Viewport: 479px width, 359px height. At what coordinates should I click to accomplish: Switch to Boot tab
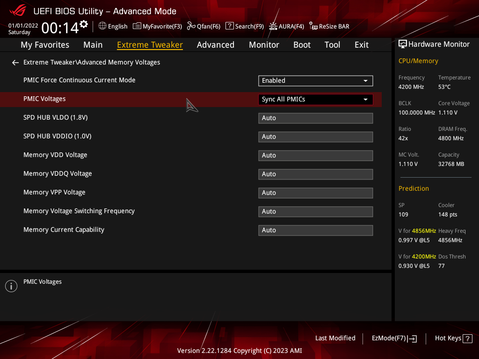click(x=302, y=45)
